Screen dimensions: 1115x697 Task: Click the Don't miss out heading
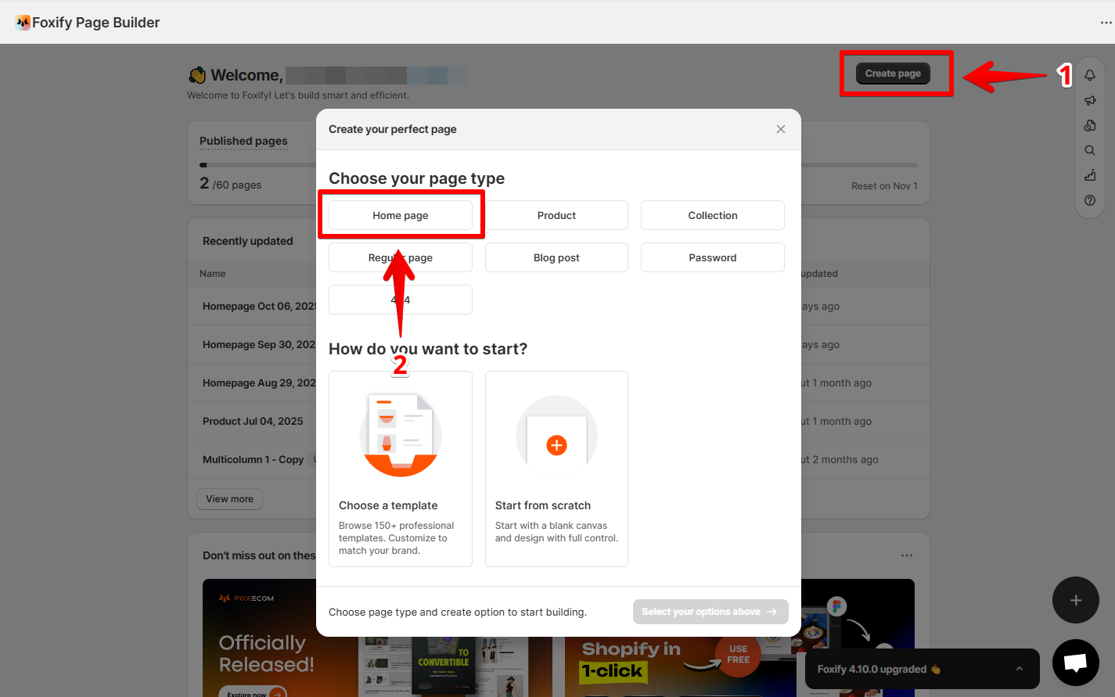259,555
